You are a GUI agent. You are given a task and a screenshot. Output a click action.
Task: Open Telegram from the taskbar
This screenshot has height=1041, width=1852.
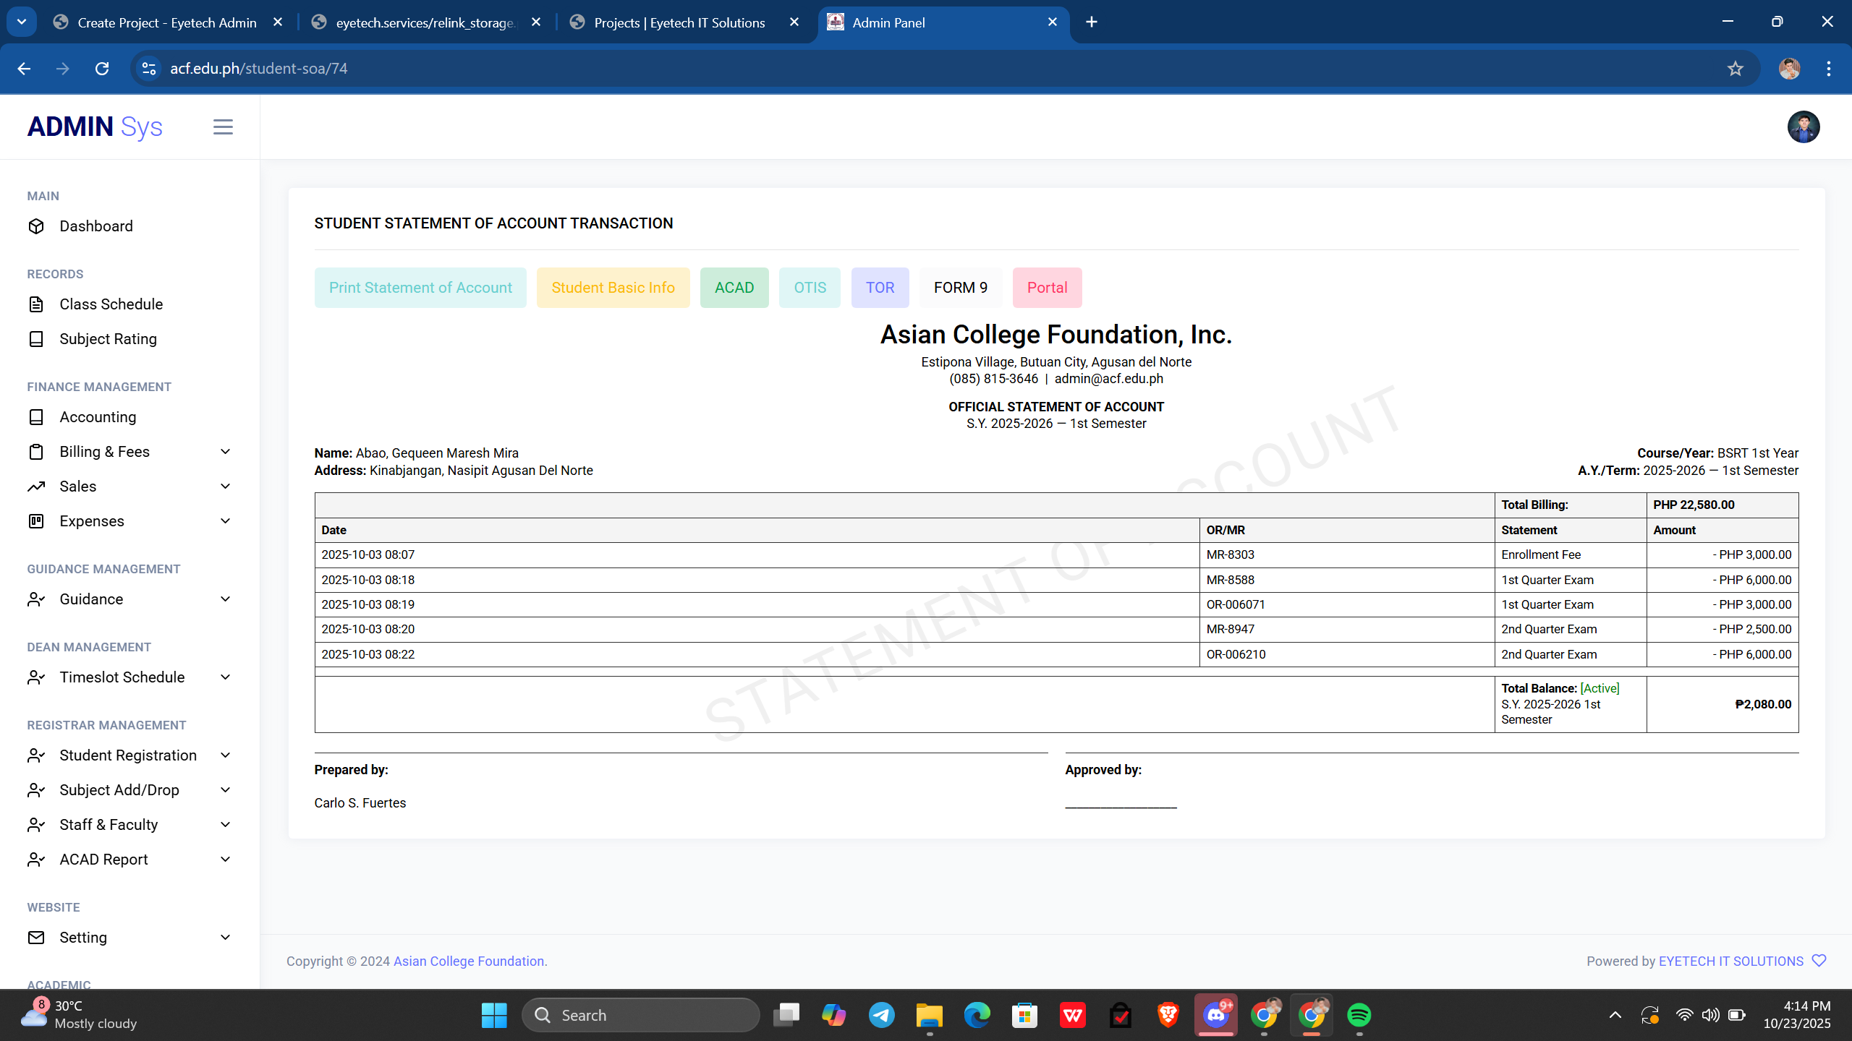pos(881,1015)
